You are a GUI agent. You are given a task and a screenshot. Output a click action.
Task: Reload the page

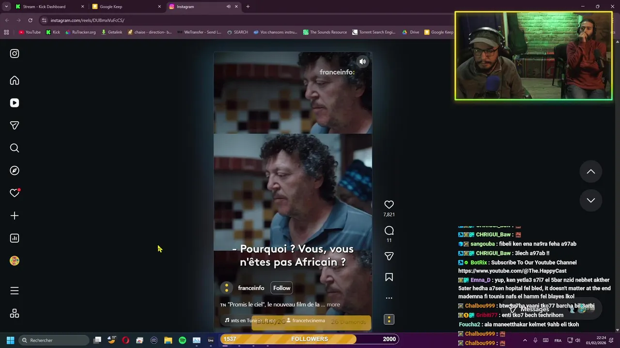point(30,20)
